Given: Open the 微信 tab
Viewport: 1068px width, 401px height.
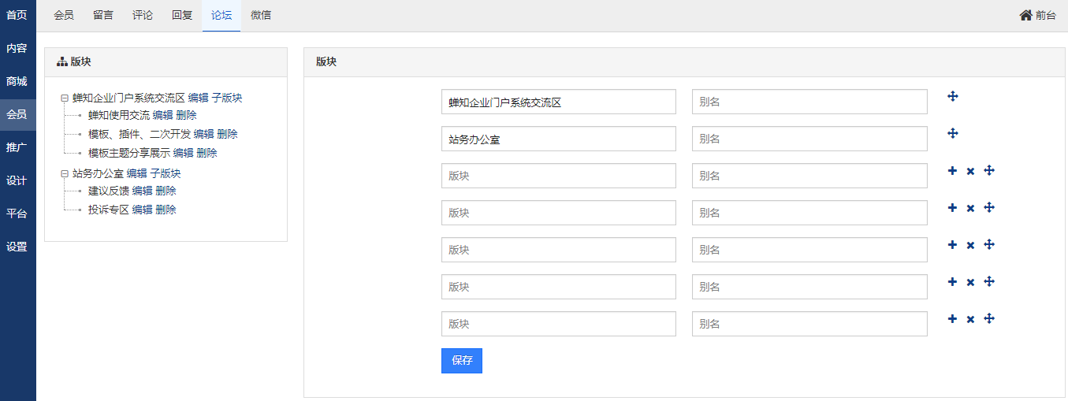Looking at the screenshot, I should [x=261, y=15].
